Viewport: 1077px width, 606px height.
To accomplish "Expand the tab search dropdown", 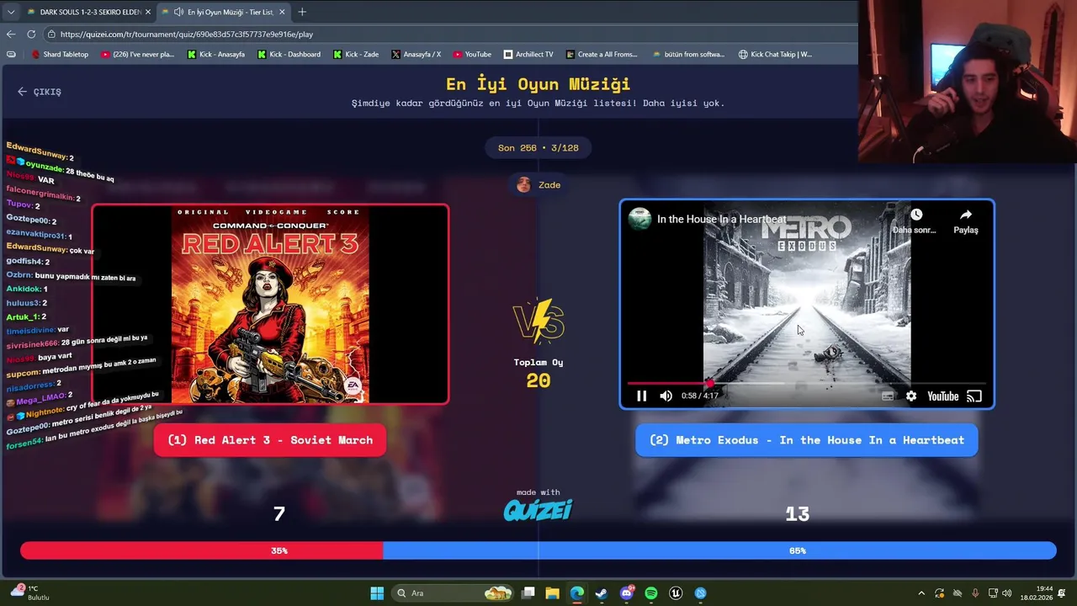I will click(10, 12).
